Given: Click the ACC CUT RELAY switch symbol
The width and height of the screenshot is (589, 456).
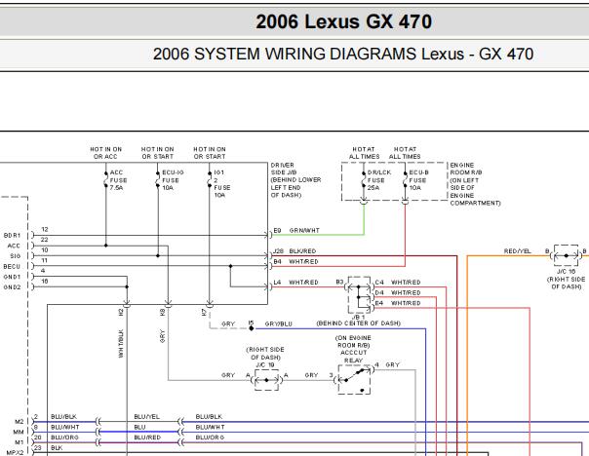Looking at the screenshot, I should click(x=354, y=379).
